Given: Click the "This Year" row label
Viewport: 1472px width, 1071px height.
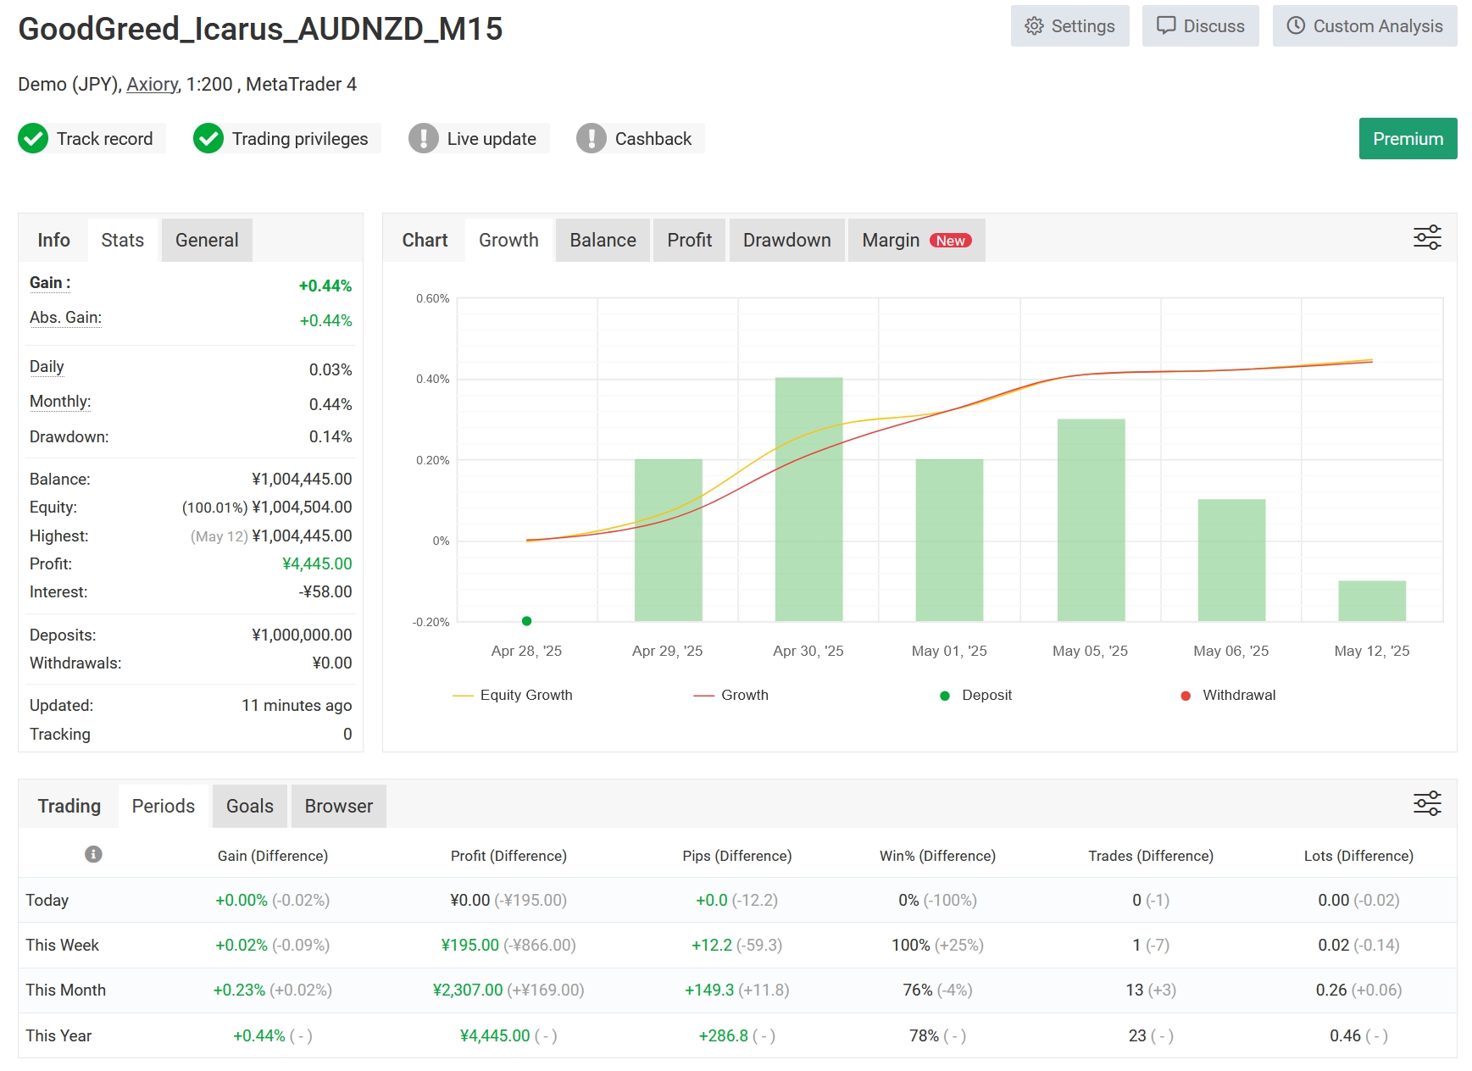Looking at the screenshot, I should (58, 1036).
